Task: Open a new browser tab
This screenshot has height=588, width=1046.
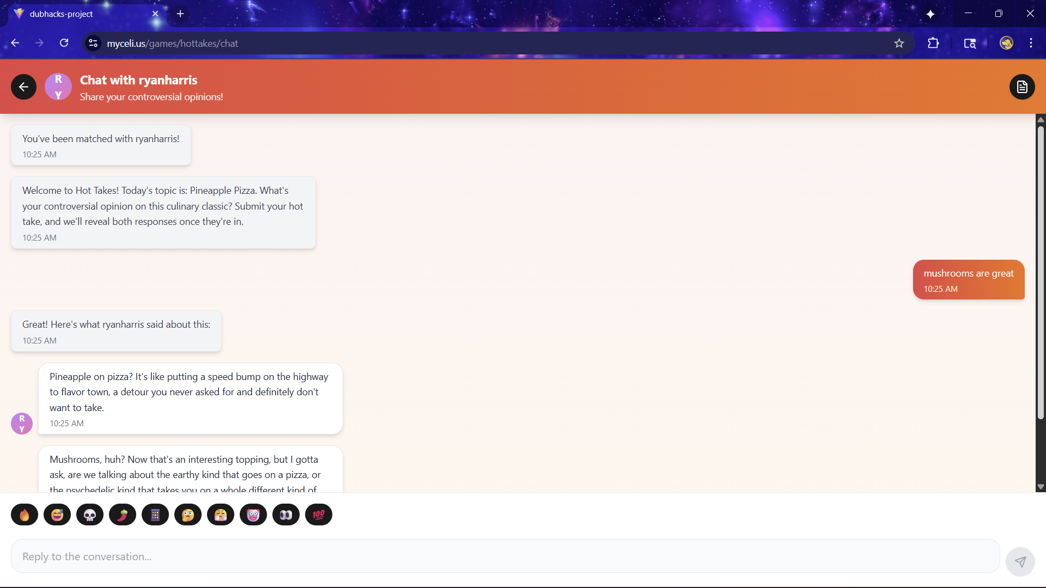Action: 180,14
